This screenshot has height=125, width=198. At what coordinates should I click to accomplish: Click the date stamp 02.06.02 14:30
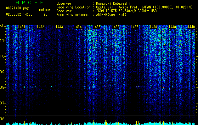19,14
